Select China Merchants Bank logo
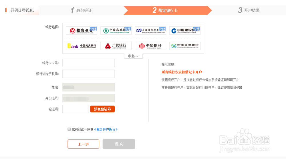The image size is (286, 159). (82, 30)
